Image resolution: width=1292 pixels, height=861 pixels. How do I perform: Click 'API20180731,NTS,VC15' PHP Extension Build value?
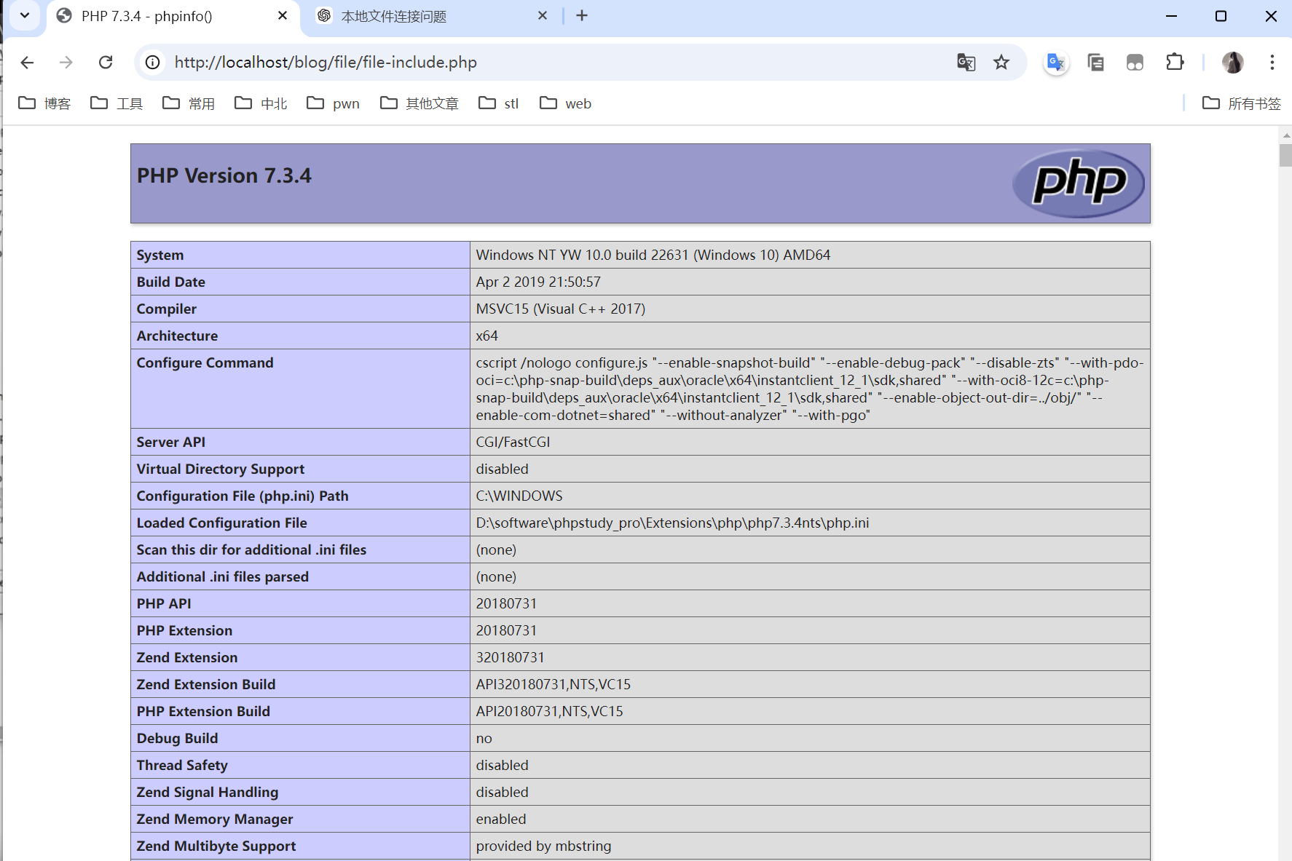tap(550, 711)
